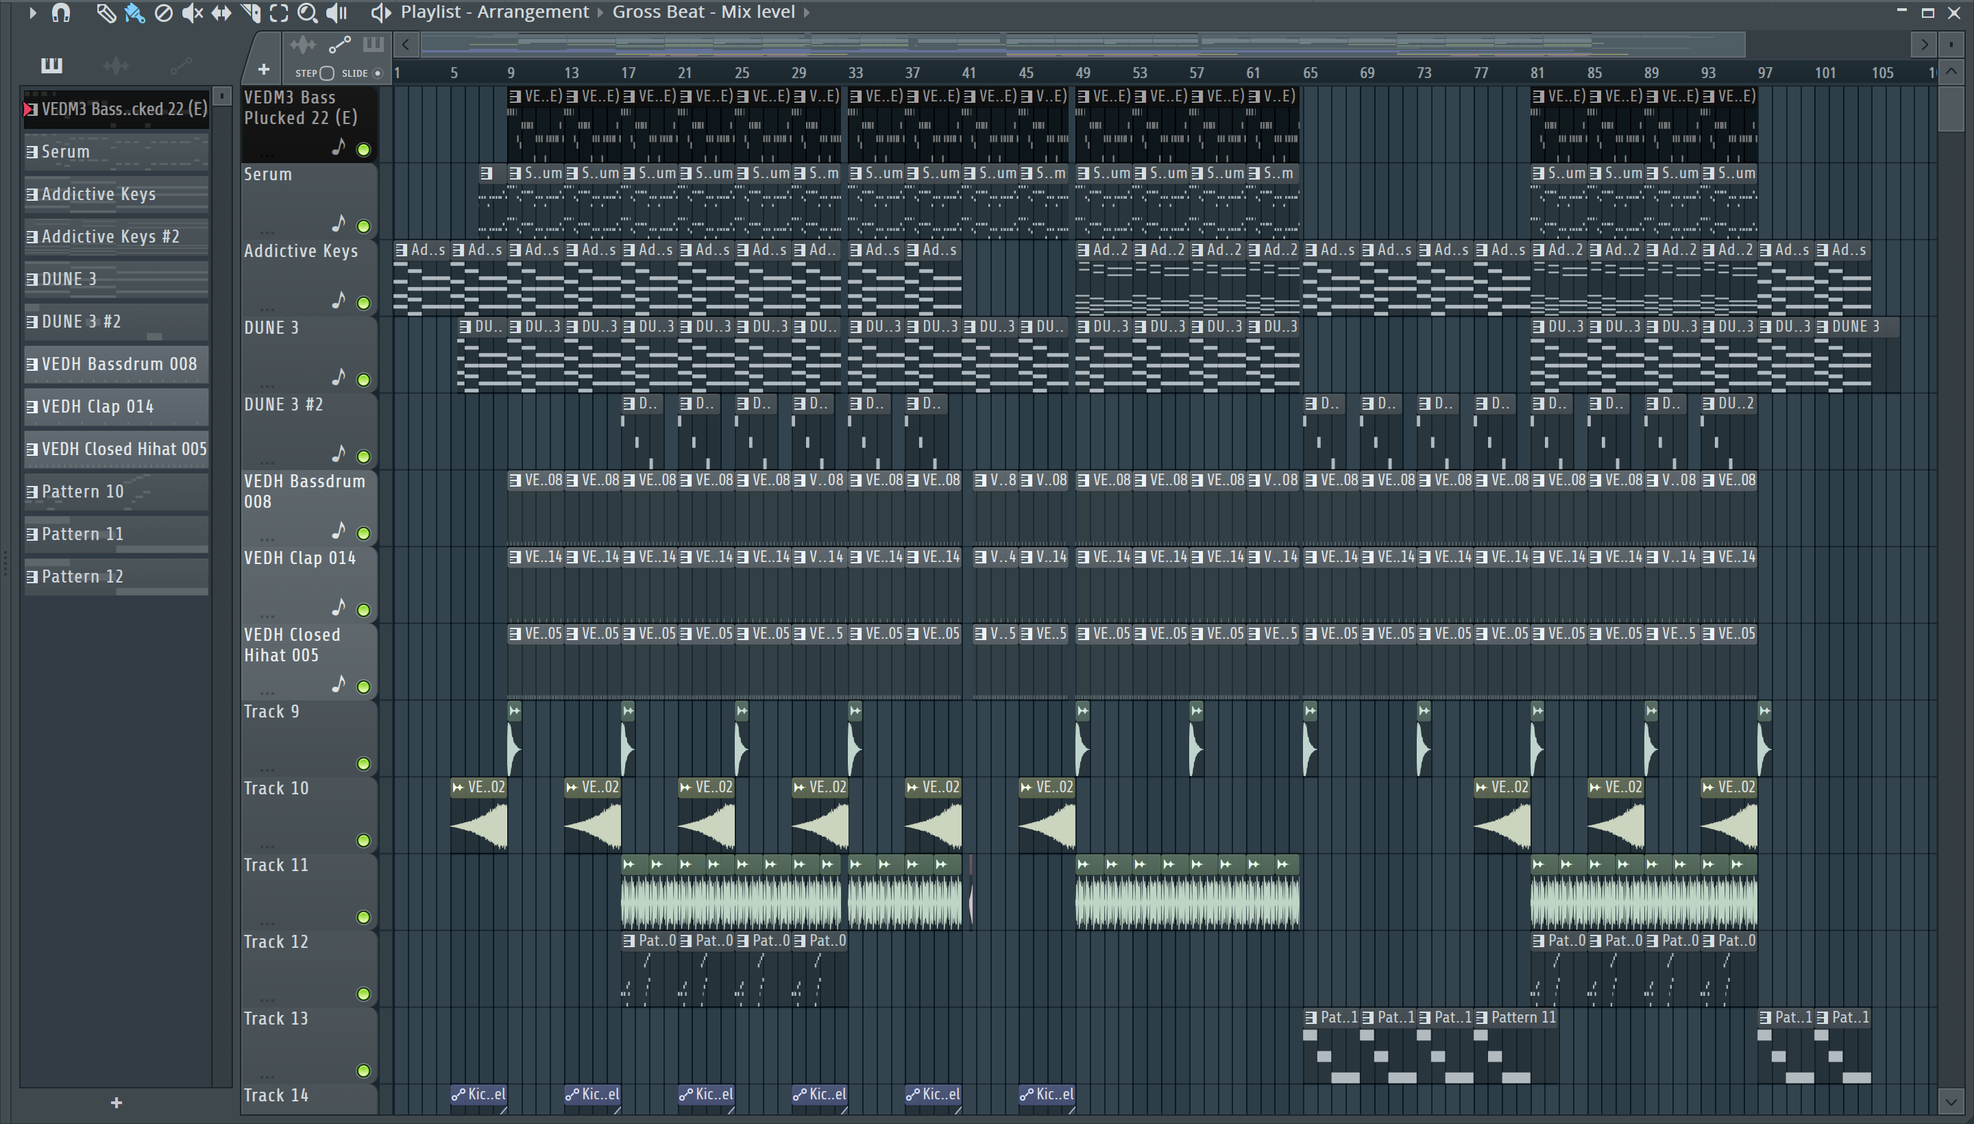Show automation clips in the picker panel
1974x1124 pixels.
click(x=181, y=66)
